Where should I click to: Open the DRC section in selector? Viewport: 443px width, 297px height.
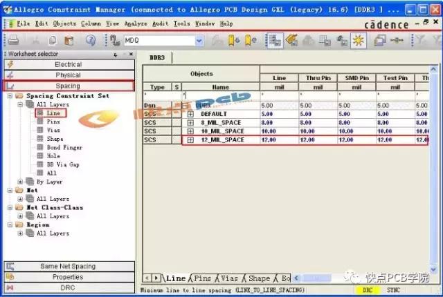[x=69, y=288]
